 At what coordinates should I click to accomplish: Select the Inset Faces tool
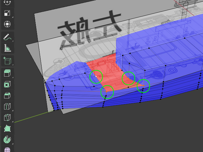point(7,84)
